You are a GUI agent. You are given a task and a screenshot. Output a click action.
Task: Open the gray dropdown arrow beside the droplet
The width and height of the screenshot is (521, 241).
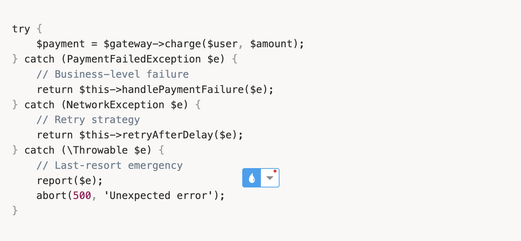[270, 178]
